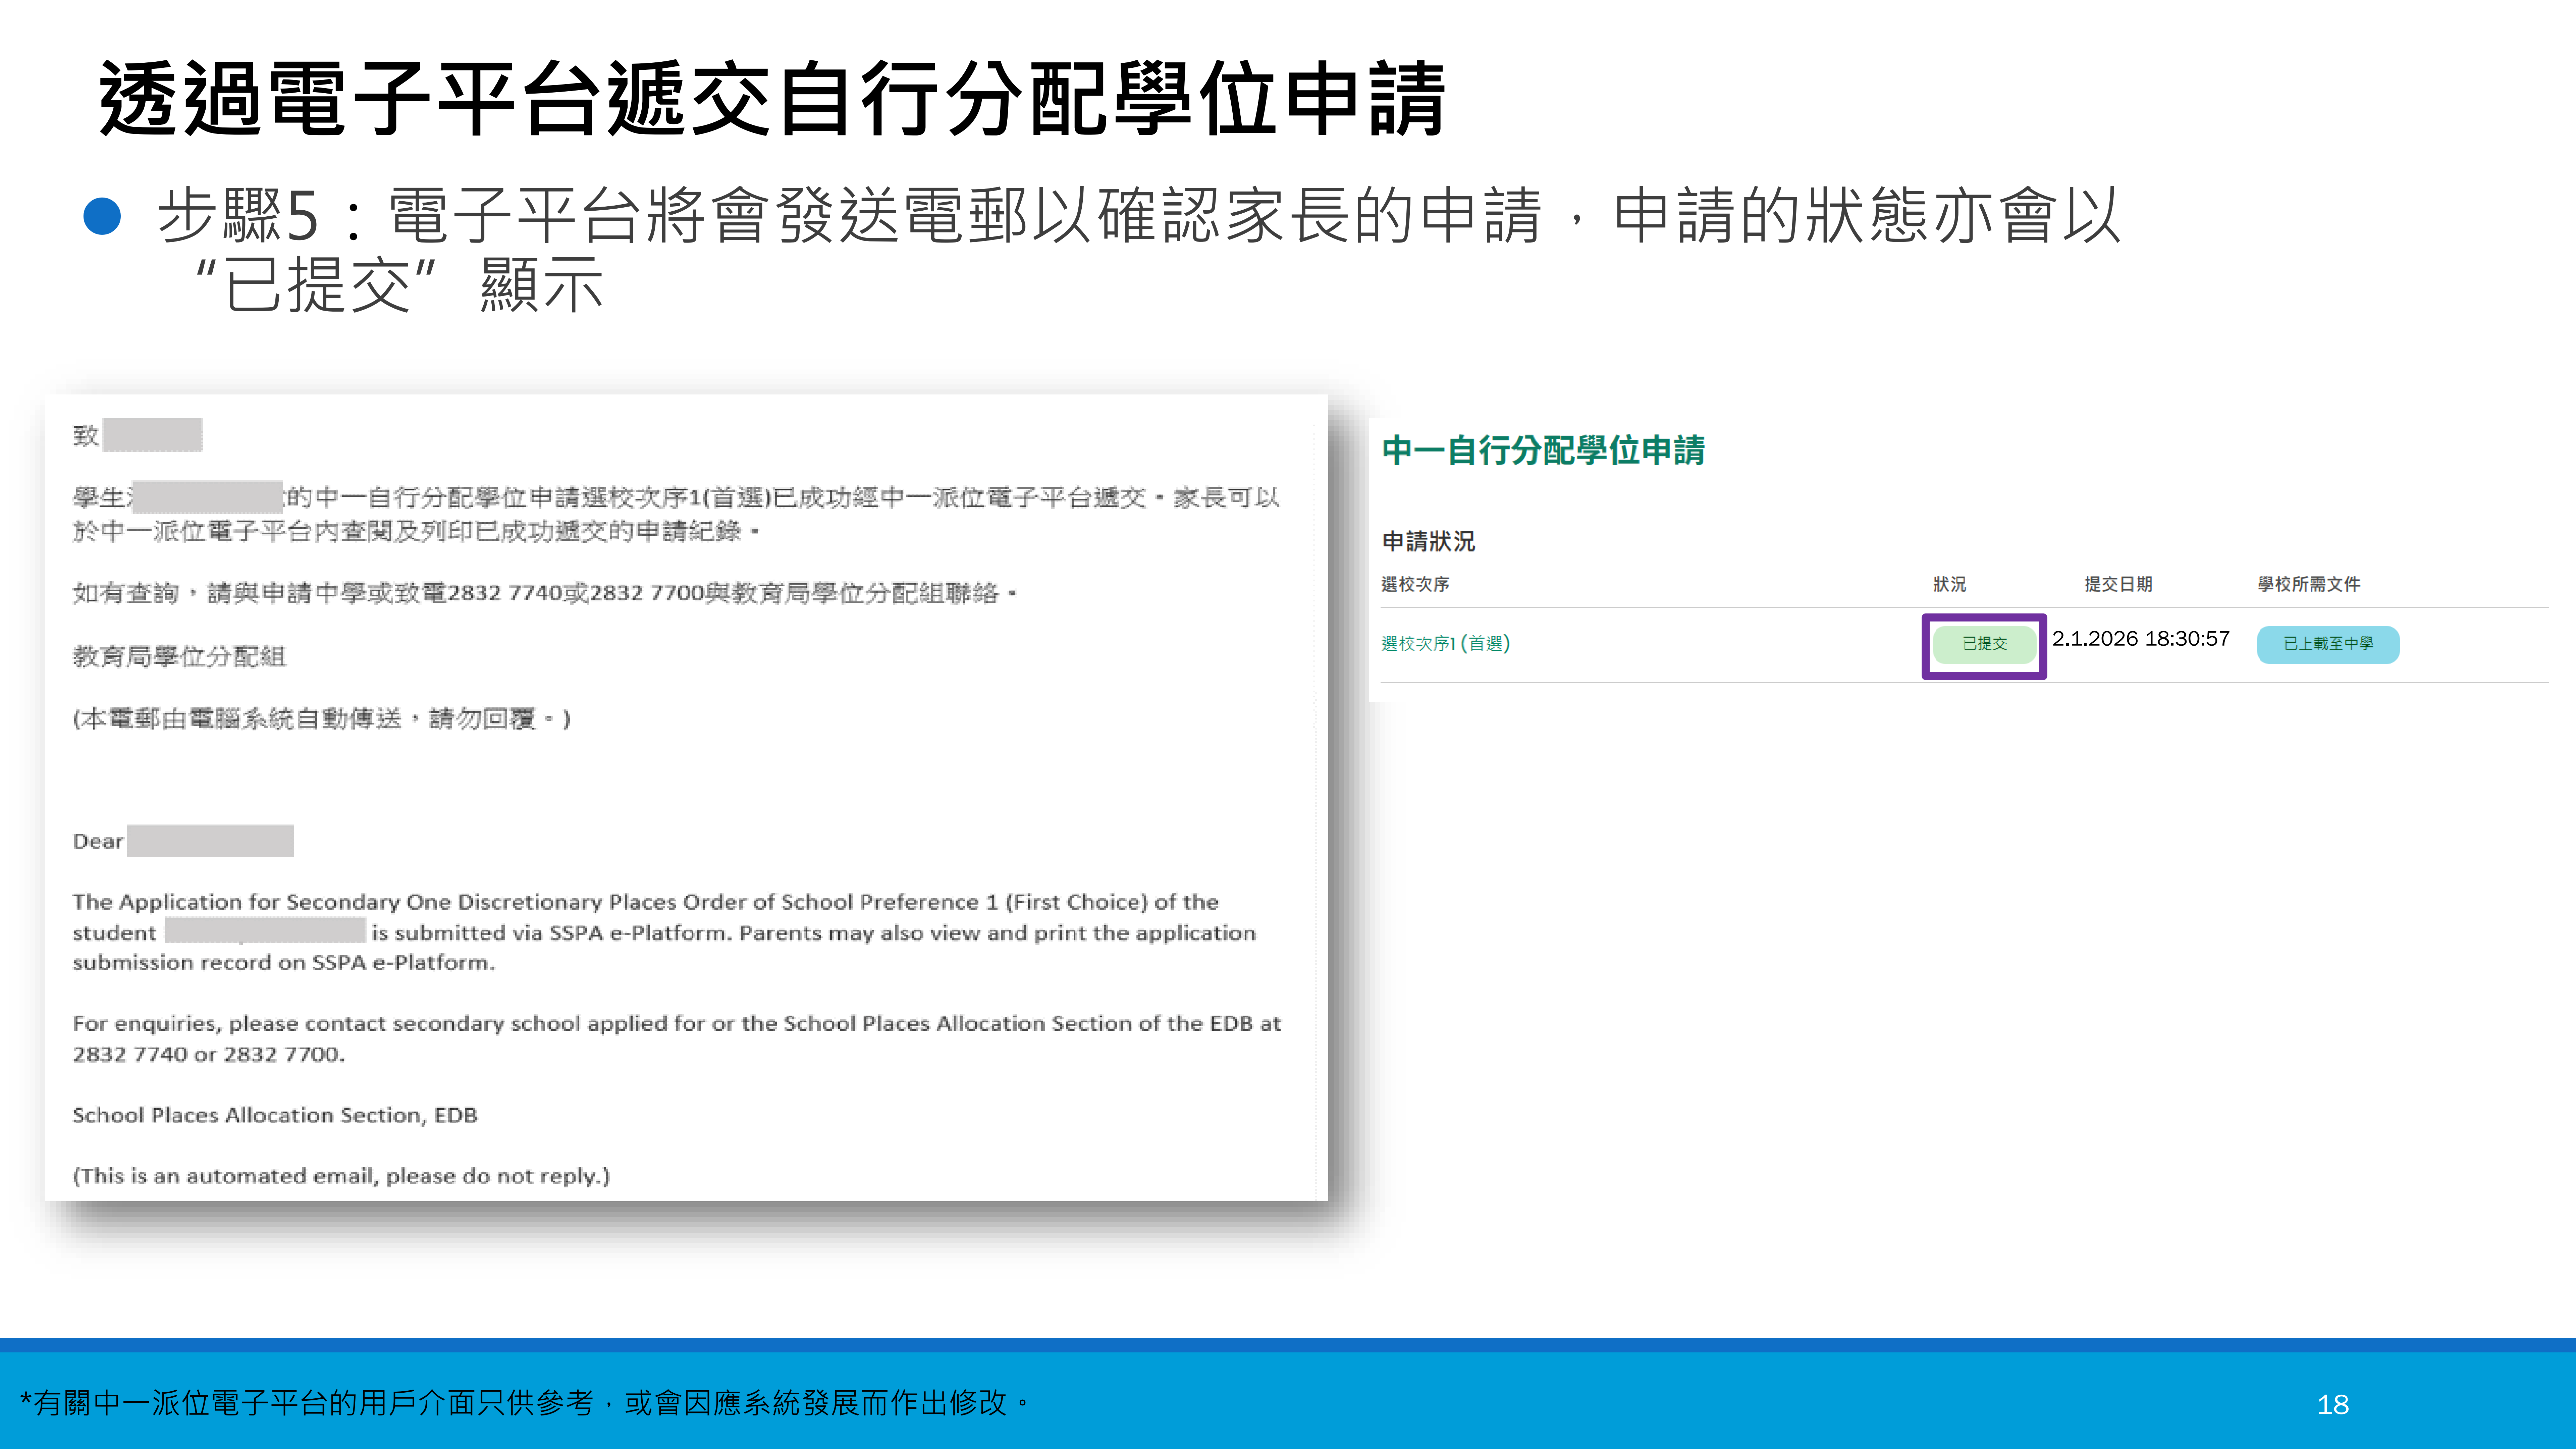Click the blue footer bar
This screenshot has width=2576, height=1449.
[1288, 1400]
